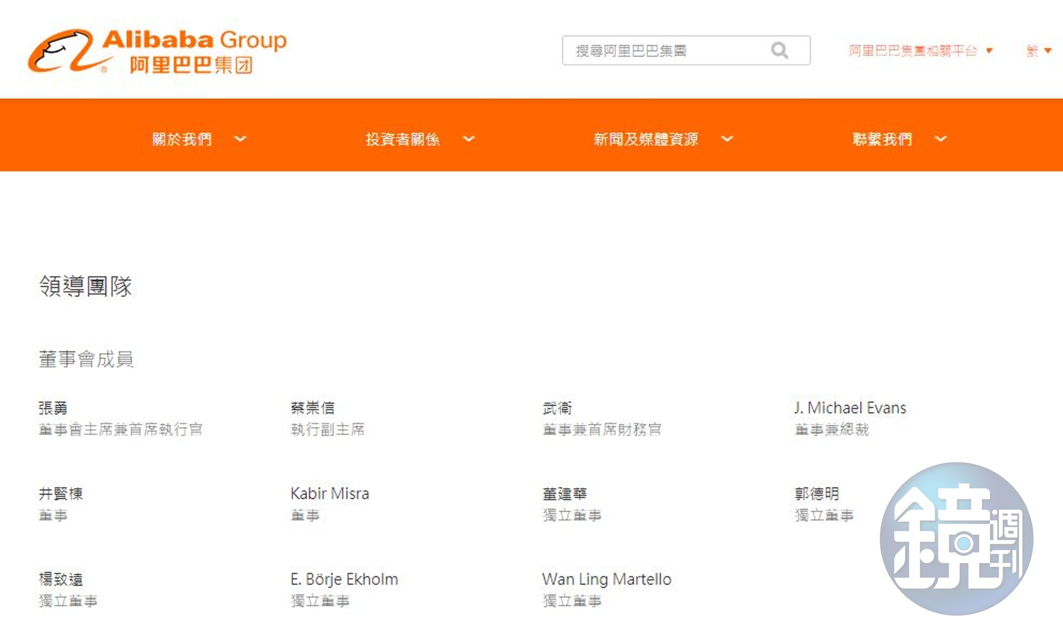Select board member 楊致遠
Screen dimensions: 1063x634
coord(60,579)
